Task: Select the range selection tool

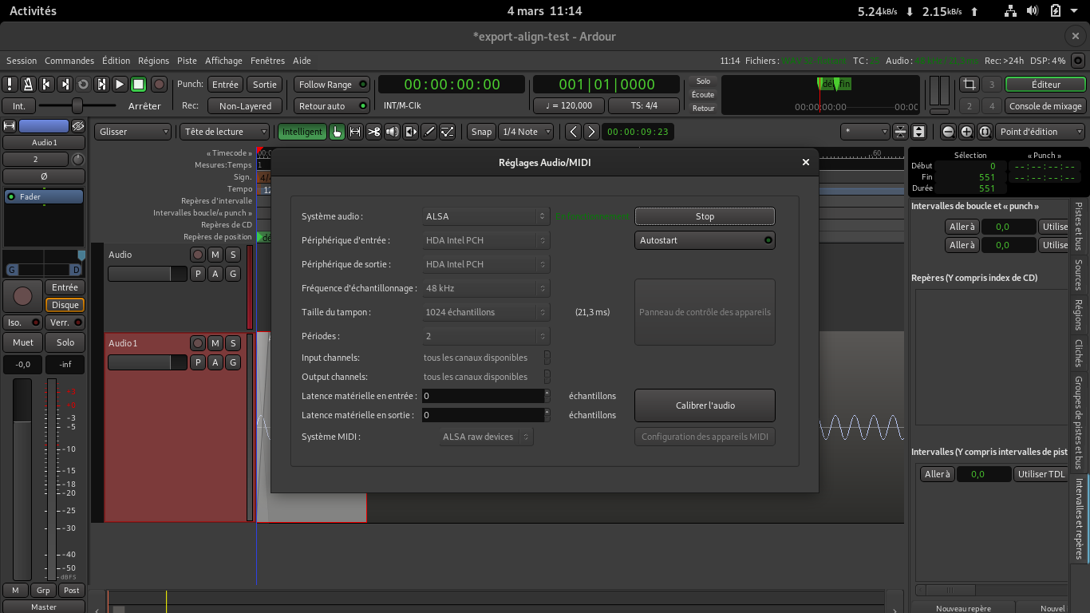Action: point(355,132)
